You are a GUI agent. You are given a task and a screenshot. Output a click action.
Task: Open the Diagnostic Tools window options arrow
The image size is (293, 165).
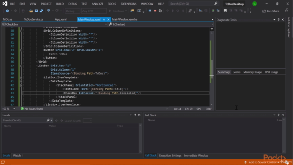pos(274,20)
